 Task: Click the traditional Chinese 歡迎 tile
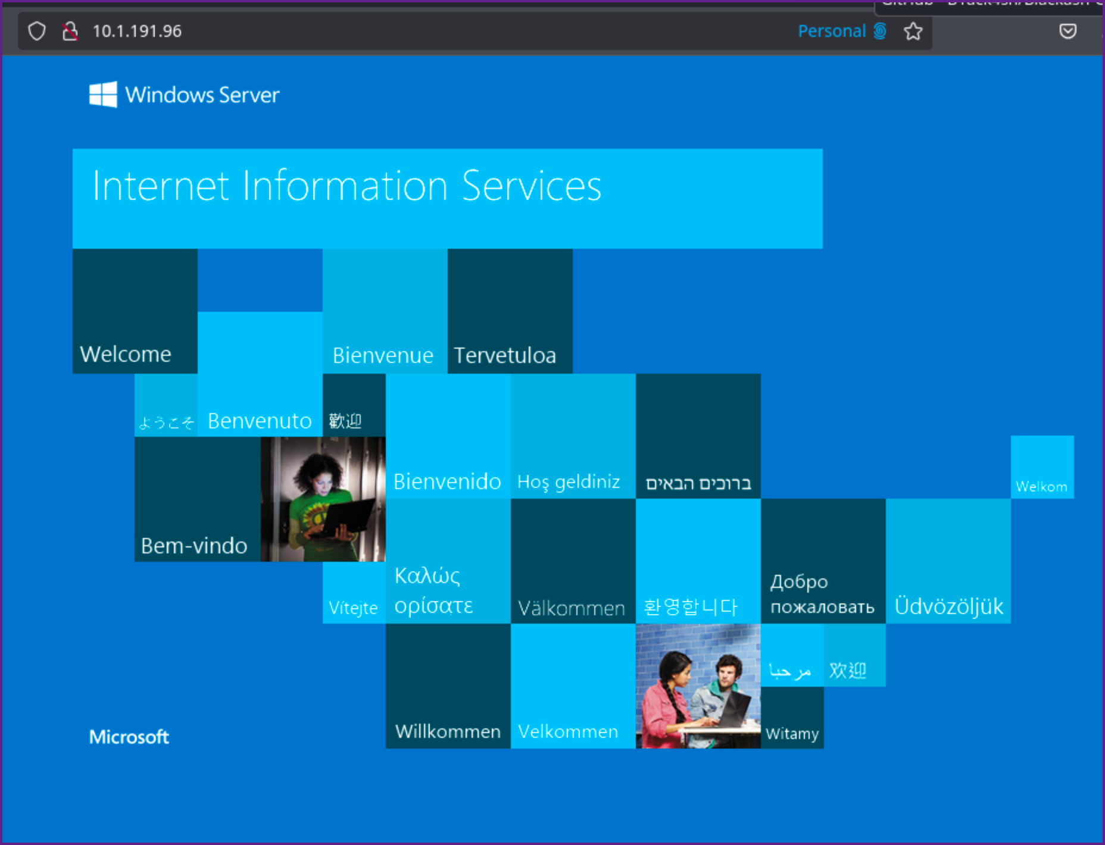(x=354, y=405)
